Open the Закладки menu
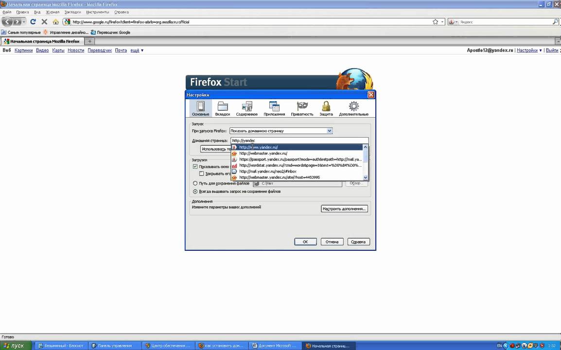This screenshot has width=561, height=350. 72,12
